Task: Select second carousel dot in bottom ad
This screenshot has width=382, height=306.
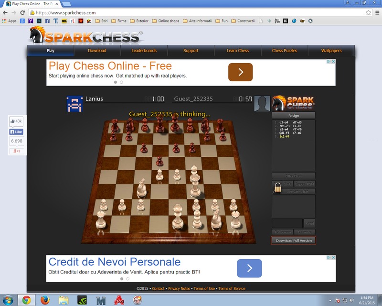Action: (127, 279)
